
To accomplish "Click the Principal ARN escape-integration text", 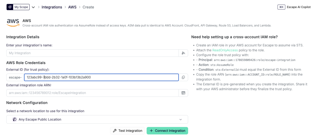I will point(255,60).
